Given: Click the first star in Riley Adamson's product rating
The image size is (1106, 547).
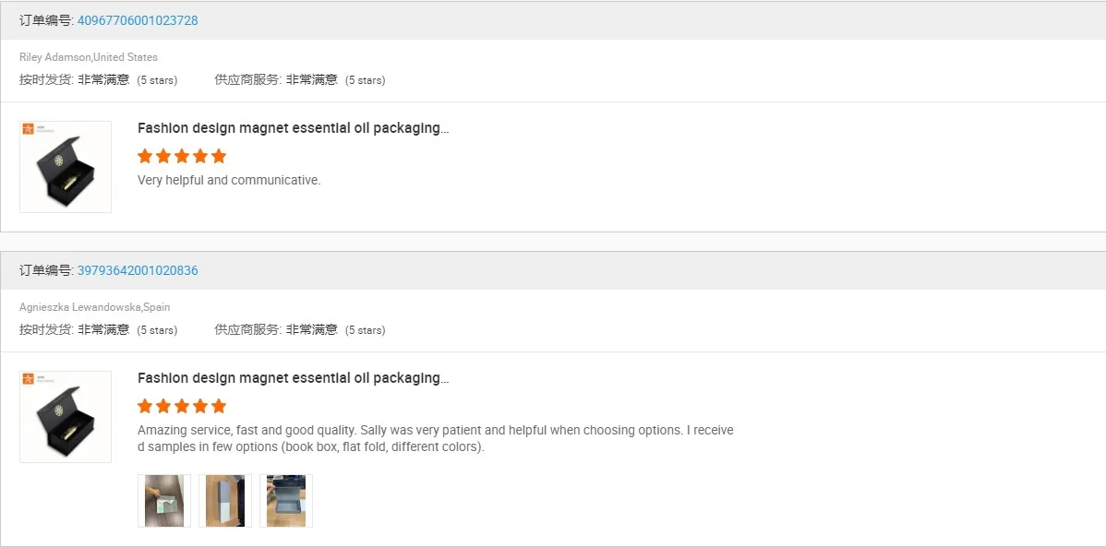Looking at the screenshot, I should tap(145, 156).
